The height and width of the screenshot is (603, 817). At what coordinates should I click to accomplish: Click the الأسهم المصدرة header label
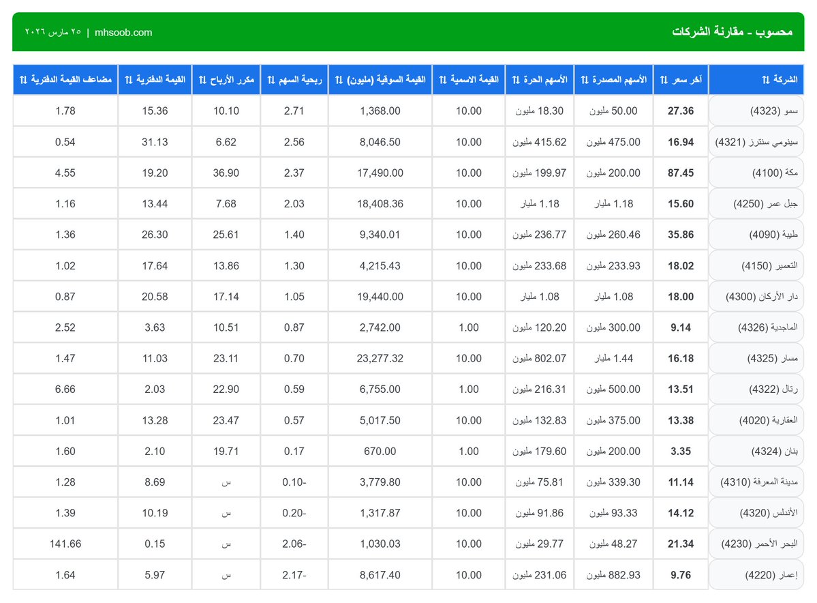click(619, 80)
